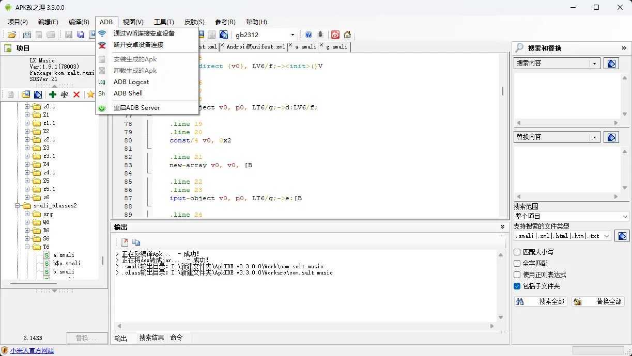Click the project tree horizontal scrollbar

click(x=34, y=283)
